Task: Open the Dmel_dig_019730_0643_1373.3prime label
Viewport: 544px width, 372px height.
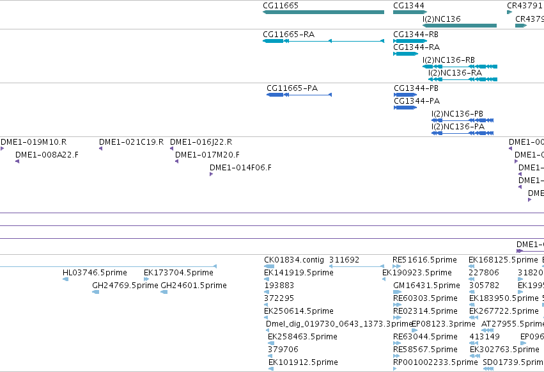Action: (339, 324)
